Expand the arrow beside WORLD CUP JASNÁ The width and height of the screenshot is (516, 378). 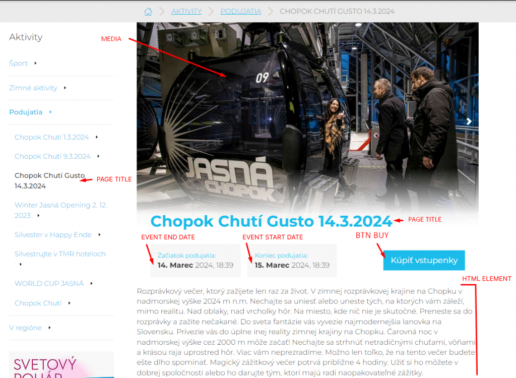[x=91, y=284]
